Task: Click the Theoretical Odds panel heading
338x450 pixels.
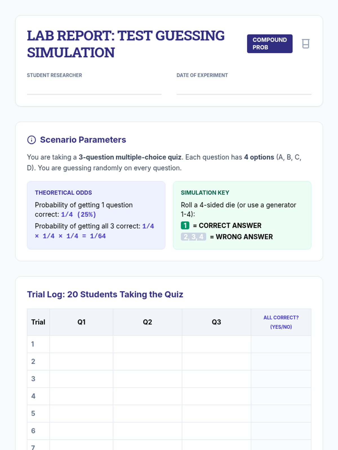Action: pyautogui.click(x=63, y=193)
